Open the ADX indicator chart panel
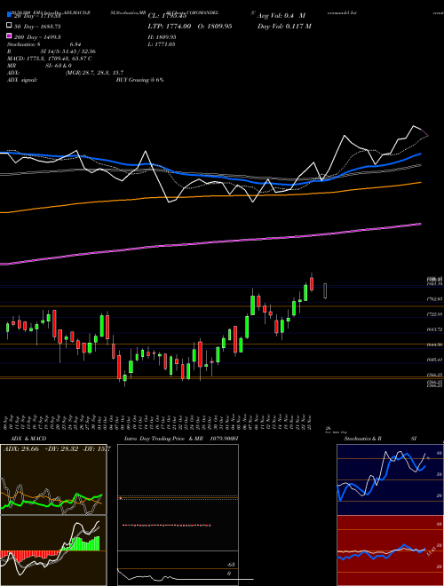Viewport: 444px width, 586px height. tap(53, 479)
